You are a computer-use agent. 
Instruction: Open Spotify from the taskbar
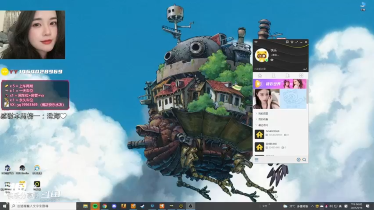click(95, 206)
